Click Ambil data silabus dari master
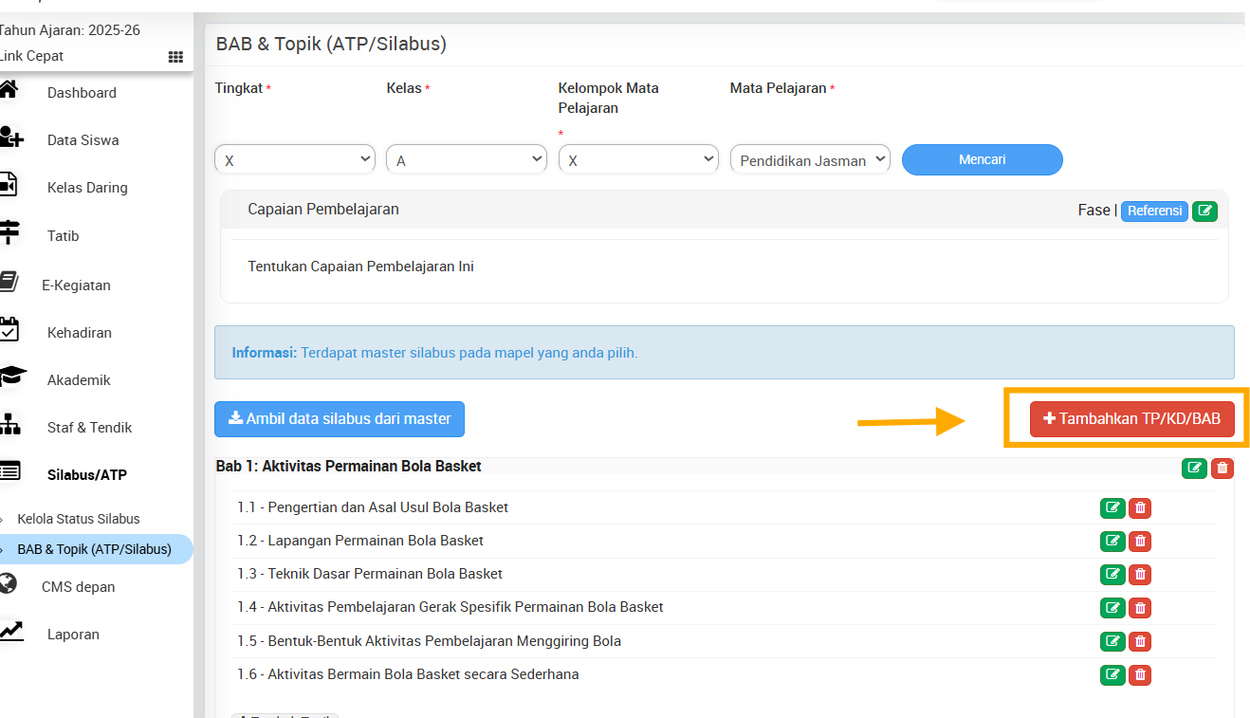The image size is (1250, 718). tap(340, 418)
